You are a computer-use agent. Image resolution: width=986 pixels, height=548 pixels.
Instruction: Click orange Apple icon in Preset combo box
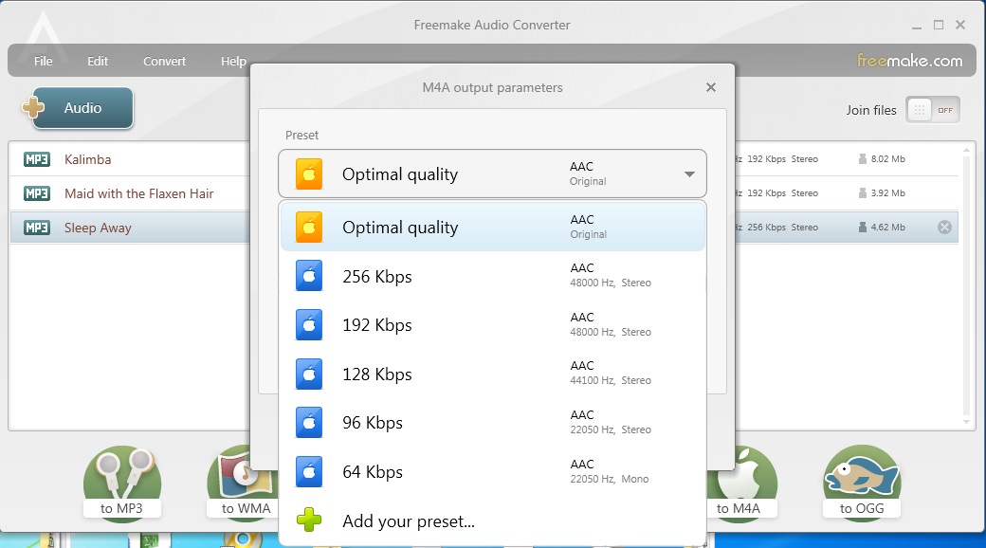click(309, 174)
